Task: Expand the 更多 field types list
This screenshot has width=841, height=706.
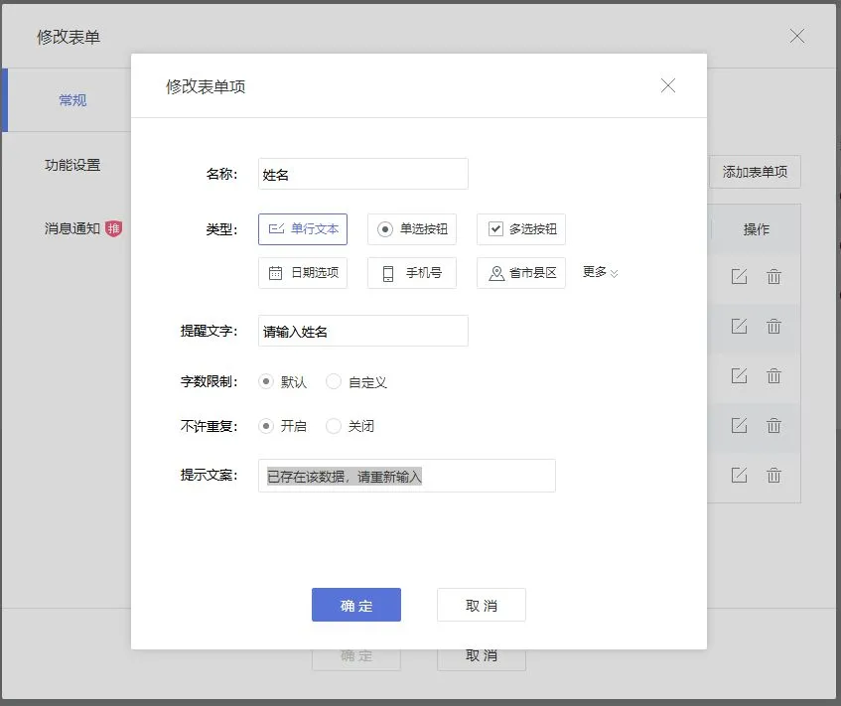Action: coord(600,272)
